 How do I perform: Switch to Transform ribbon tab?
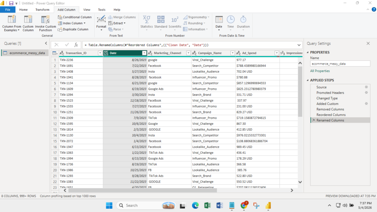pos(42,10)
